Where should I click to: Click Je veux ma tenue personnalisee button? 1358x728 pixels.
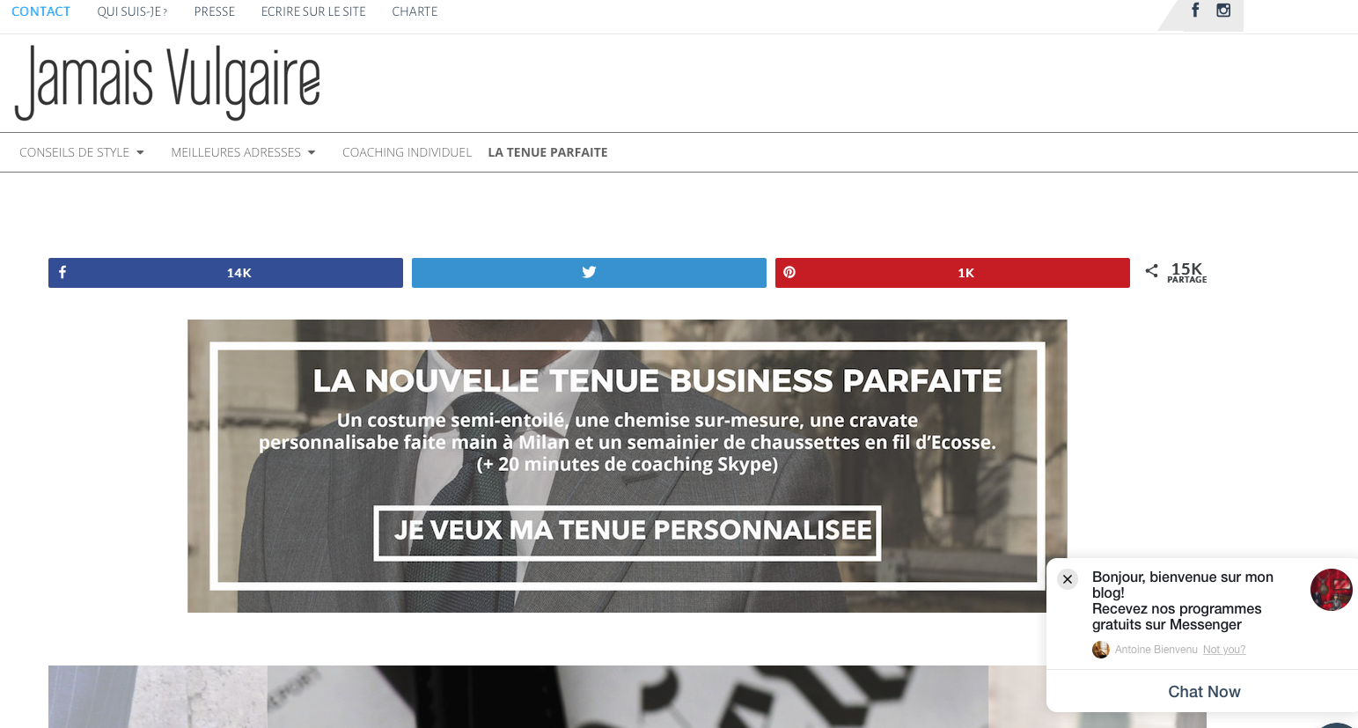[x=628, y=533]
